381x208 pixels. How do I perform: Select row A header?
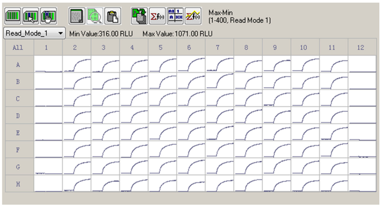coord(18,64)
